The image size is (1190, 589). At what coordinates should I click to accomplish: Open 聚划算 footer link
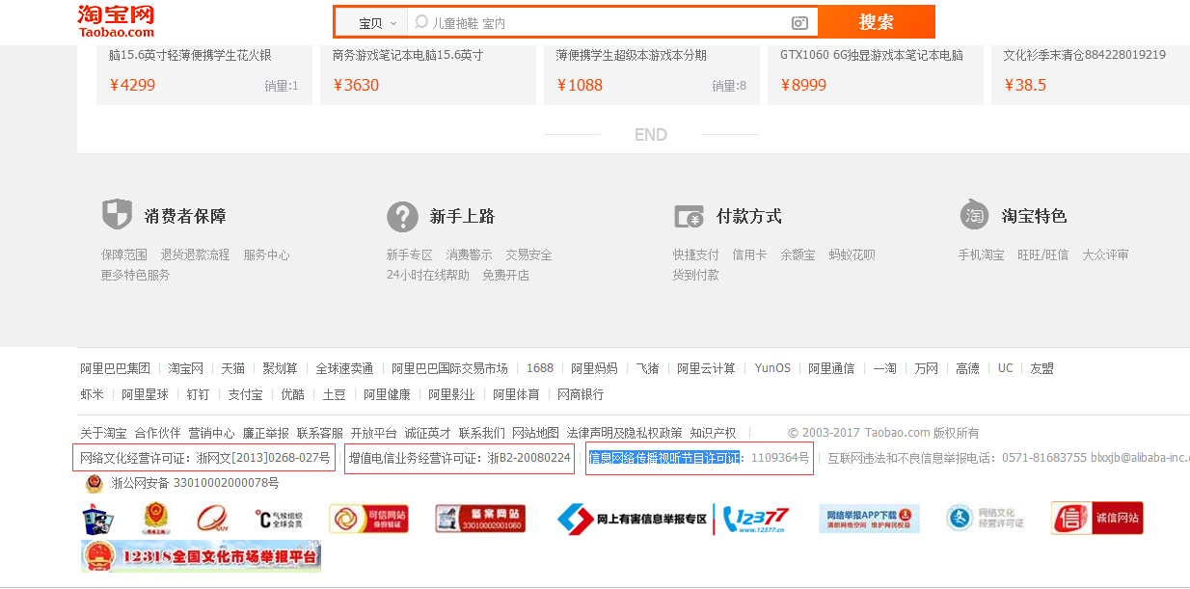(281, 368)
